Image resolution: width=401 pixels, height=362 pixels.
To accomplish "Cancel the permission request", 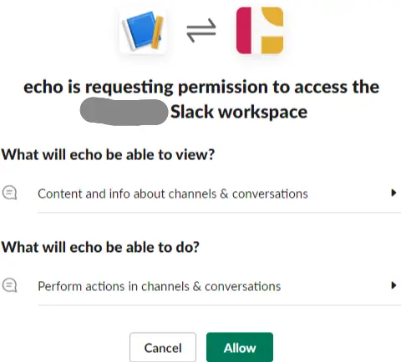I will [x=163, y=348].
